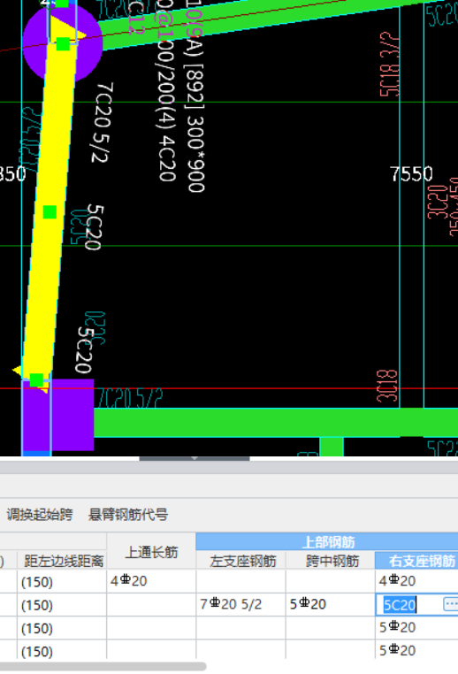Click the horizontal scrollbar under the rebar table
Viewport: 458px width, 674px height.
[103, 667]
